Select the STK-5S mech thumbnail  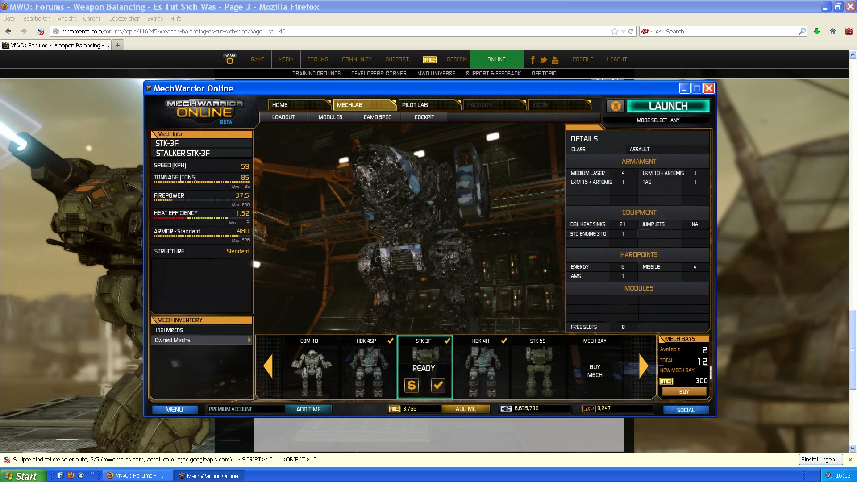538,367
